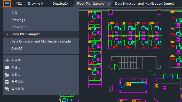Open the Data Extraction and Multileaders Sample tab
Screen dimensions: 182x102
pyautogui.click(x=145, y=4)
